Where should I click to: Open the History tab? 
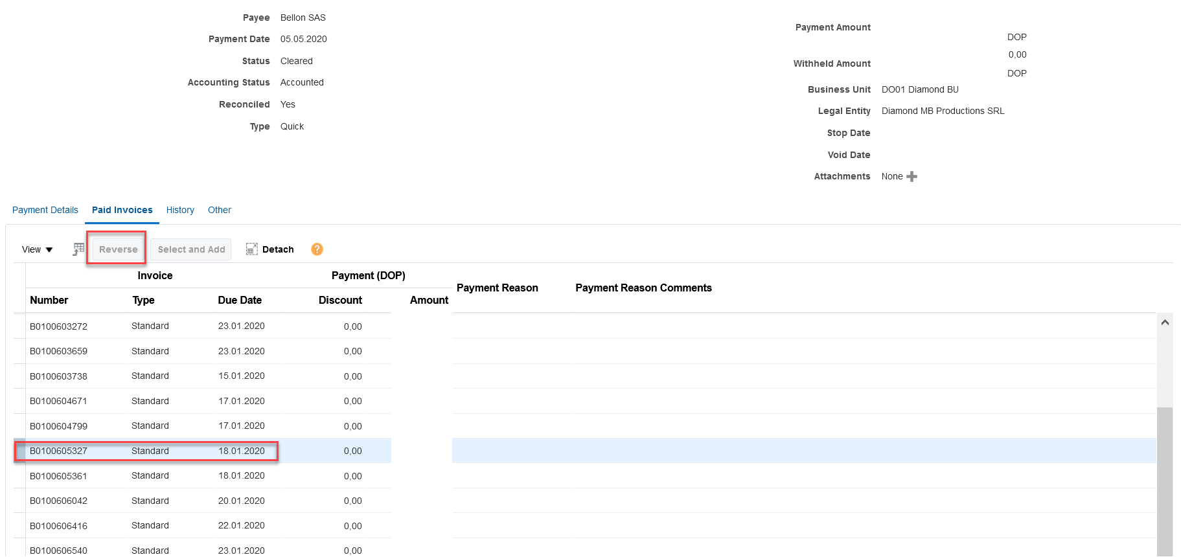click(180, 210)
